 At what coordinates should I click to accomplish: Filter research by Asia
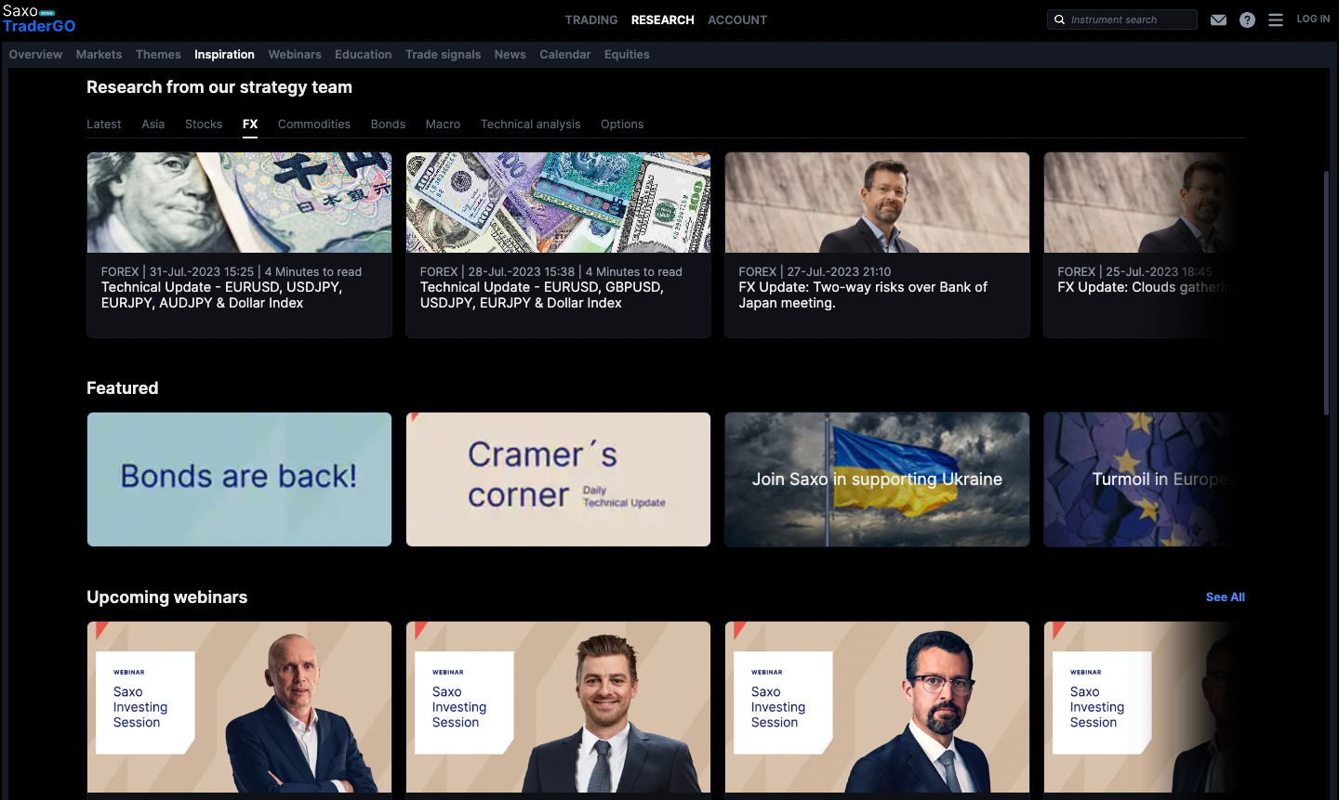pyautogui.click(x=153, y=124)
